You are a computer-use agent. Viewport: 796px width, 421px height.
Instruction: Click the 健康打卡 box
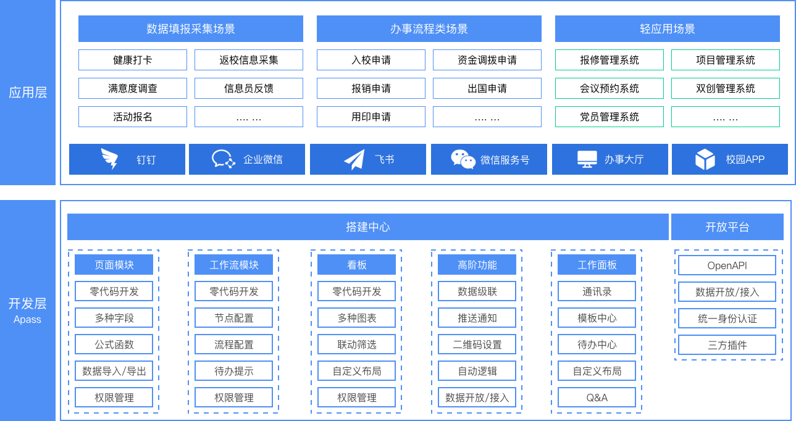point(133,60)
